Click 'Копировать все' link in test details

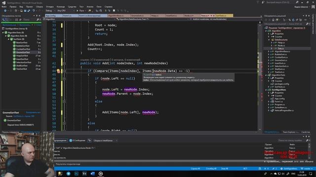pyautogui.click(x=33, y=113)
